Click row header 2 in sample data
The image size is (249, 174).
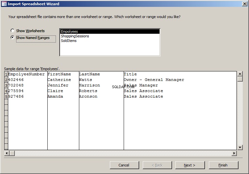(6, 80)
